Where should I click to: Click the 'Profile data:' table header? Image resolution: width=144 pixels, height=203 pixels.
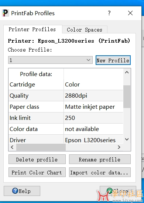[x=36, y=74]
